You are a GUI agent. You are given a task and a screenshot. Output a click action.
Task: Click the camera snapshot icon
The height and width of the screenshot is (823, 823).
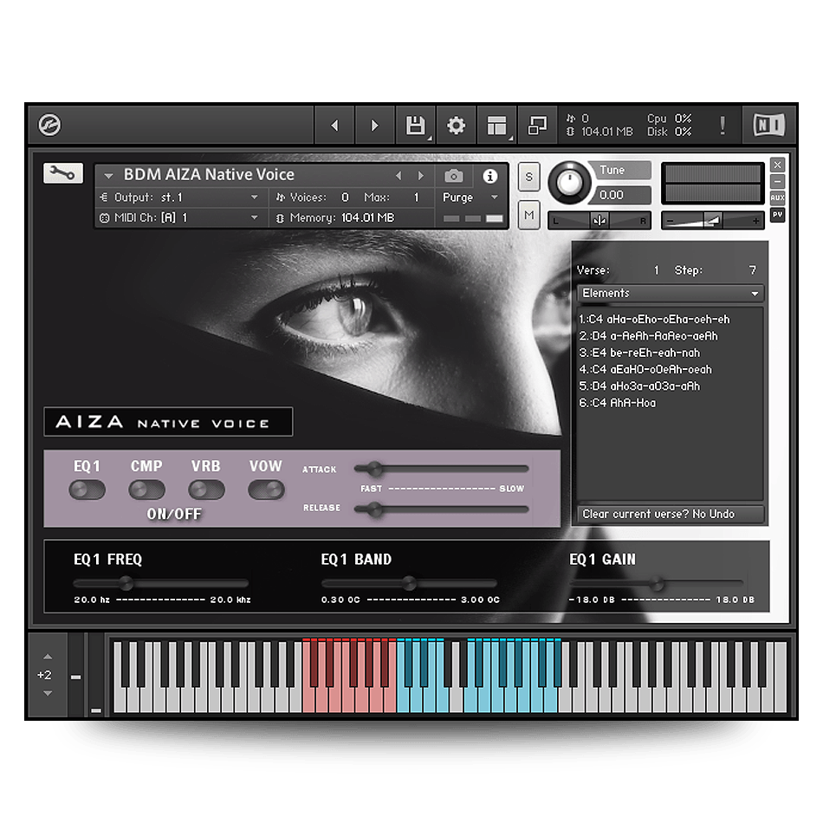pyautogui.click(x=453, y=175)
